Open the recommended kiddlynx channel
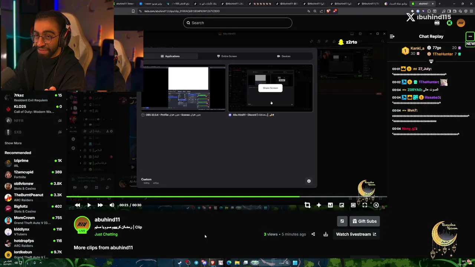This screenshot has width=475, height=267. (33, 232)
